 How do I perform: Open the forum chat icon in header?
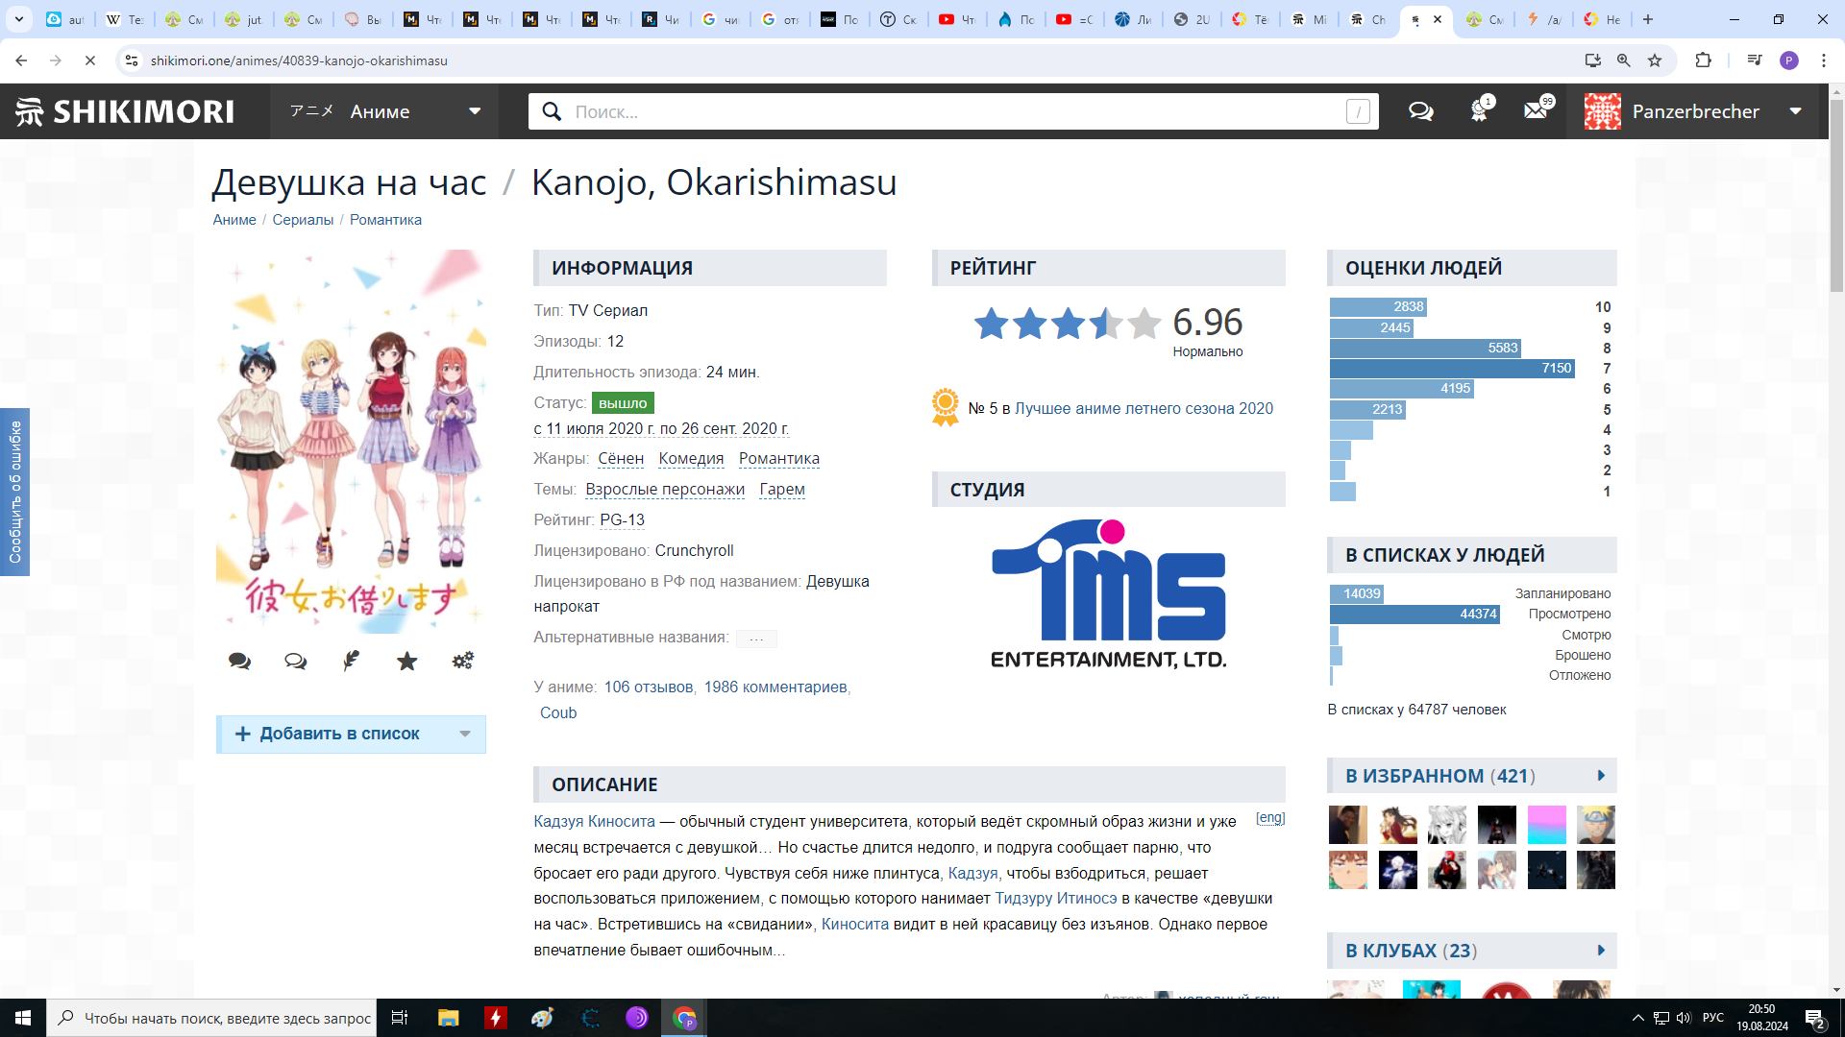click(1420, 111)
